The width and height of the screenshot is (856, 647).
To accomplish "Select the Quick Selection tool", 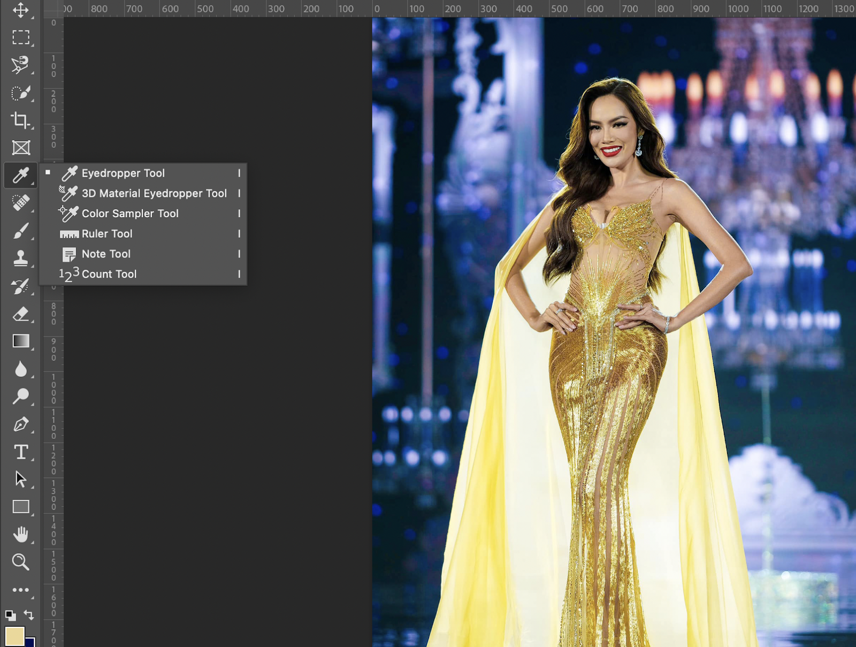I will (21, 93).
